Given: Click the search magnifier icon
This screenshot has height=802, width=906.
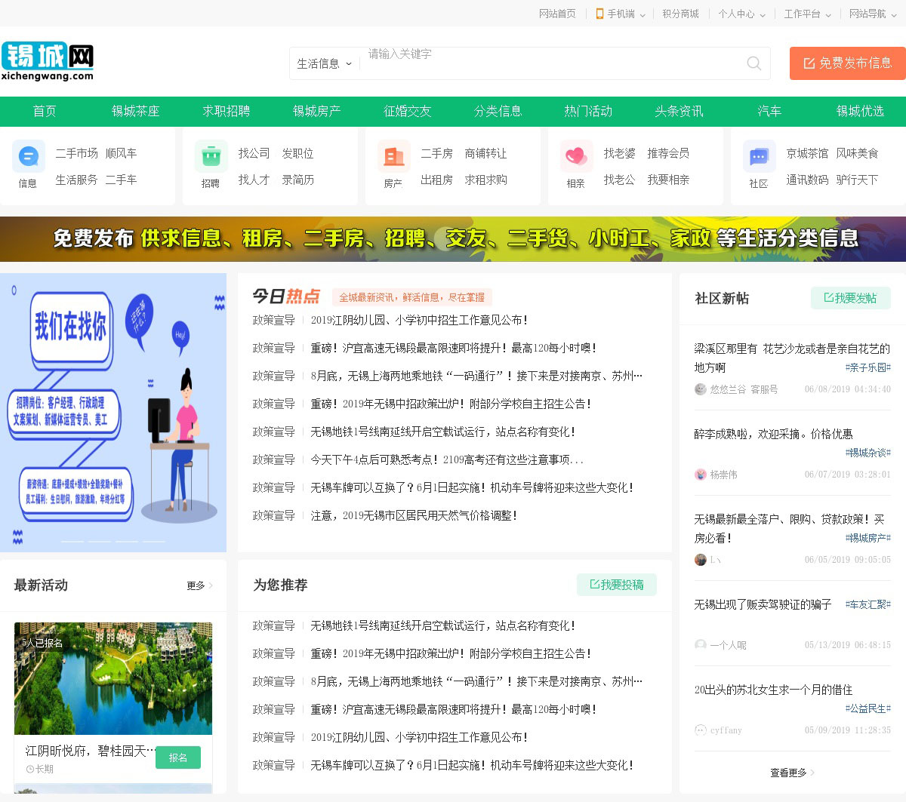Looking at the screenshot, I should click(x=753, y=63).
